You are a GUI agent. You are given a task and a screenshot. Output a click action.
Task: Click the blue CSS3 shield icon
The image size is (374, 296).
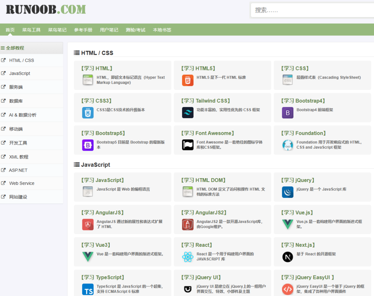tap(88, 113)
